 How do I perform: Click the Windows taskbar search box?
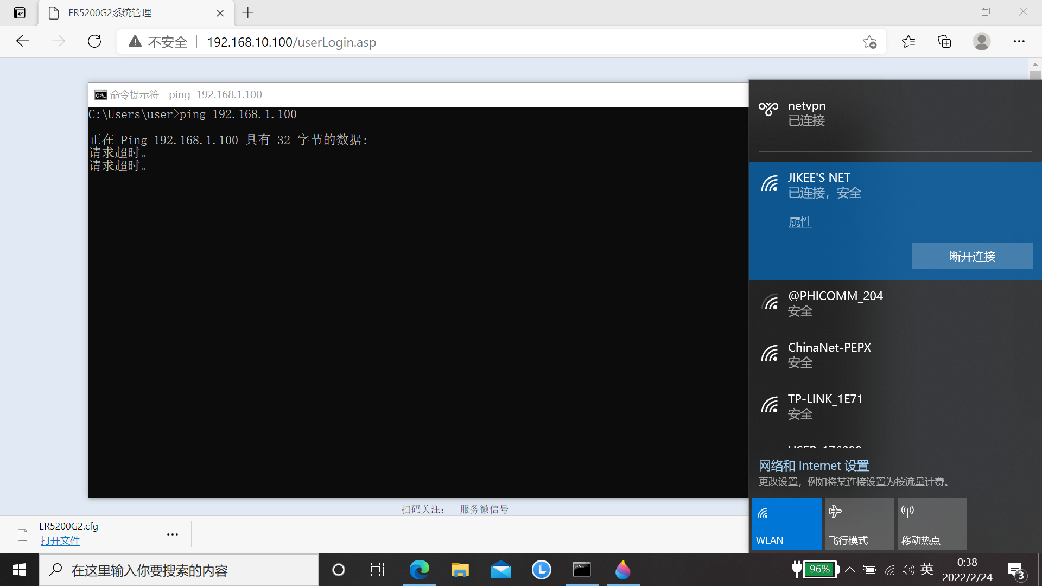coord(179,570)
